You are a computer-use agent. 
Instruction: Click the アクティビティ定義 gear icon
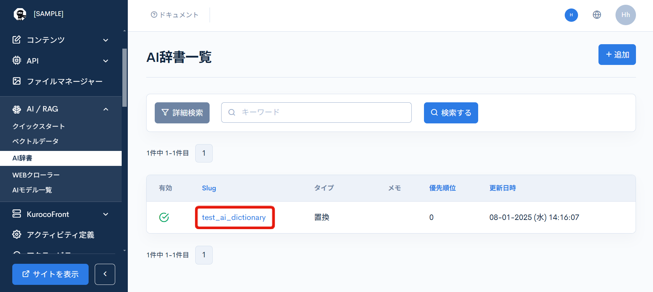(x=17, y=235)
